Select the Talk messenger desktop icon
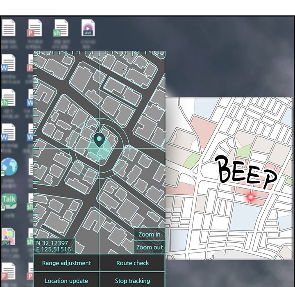 tap(9, 201)
